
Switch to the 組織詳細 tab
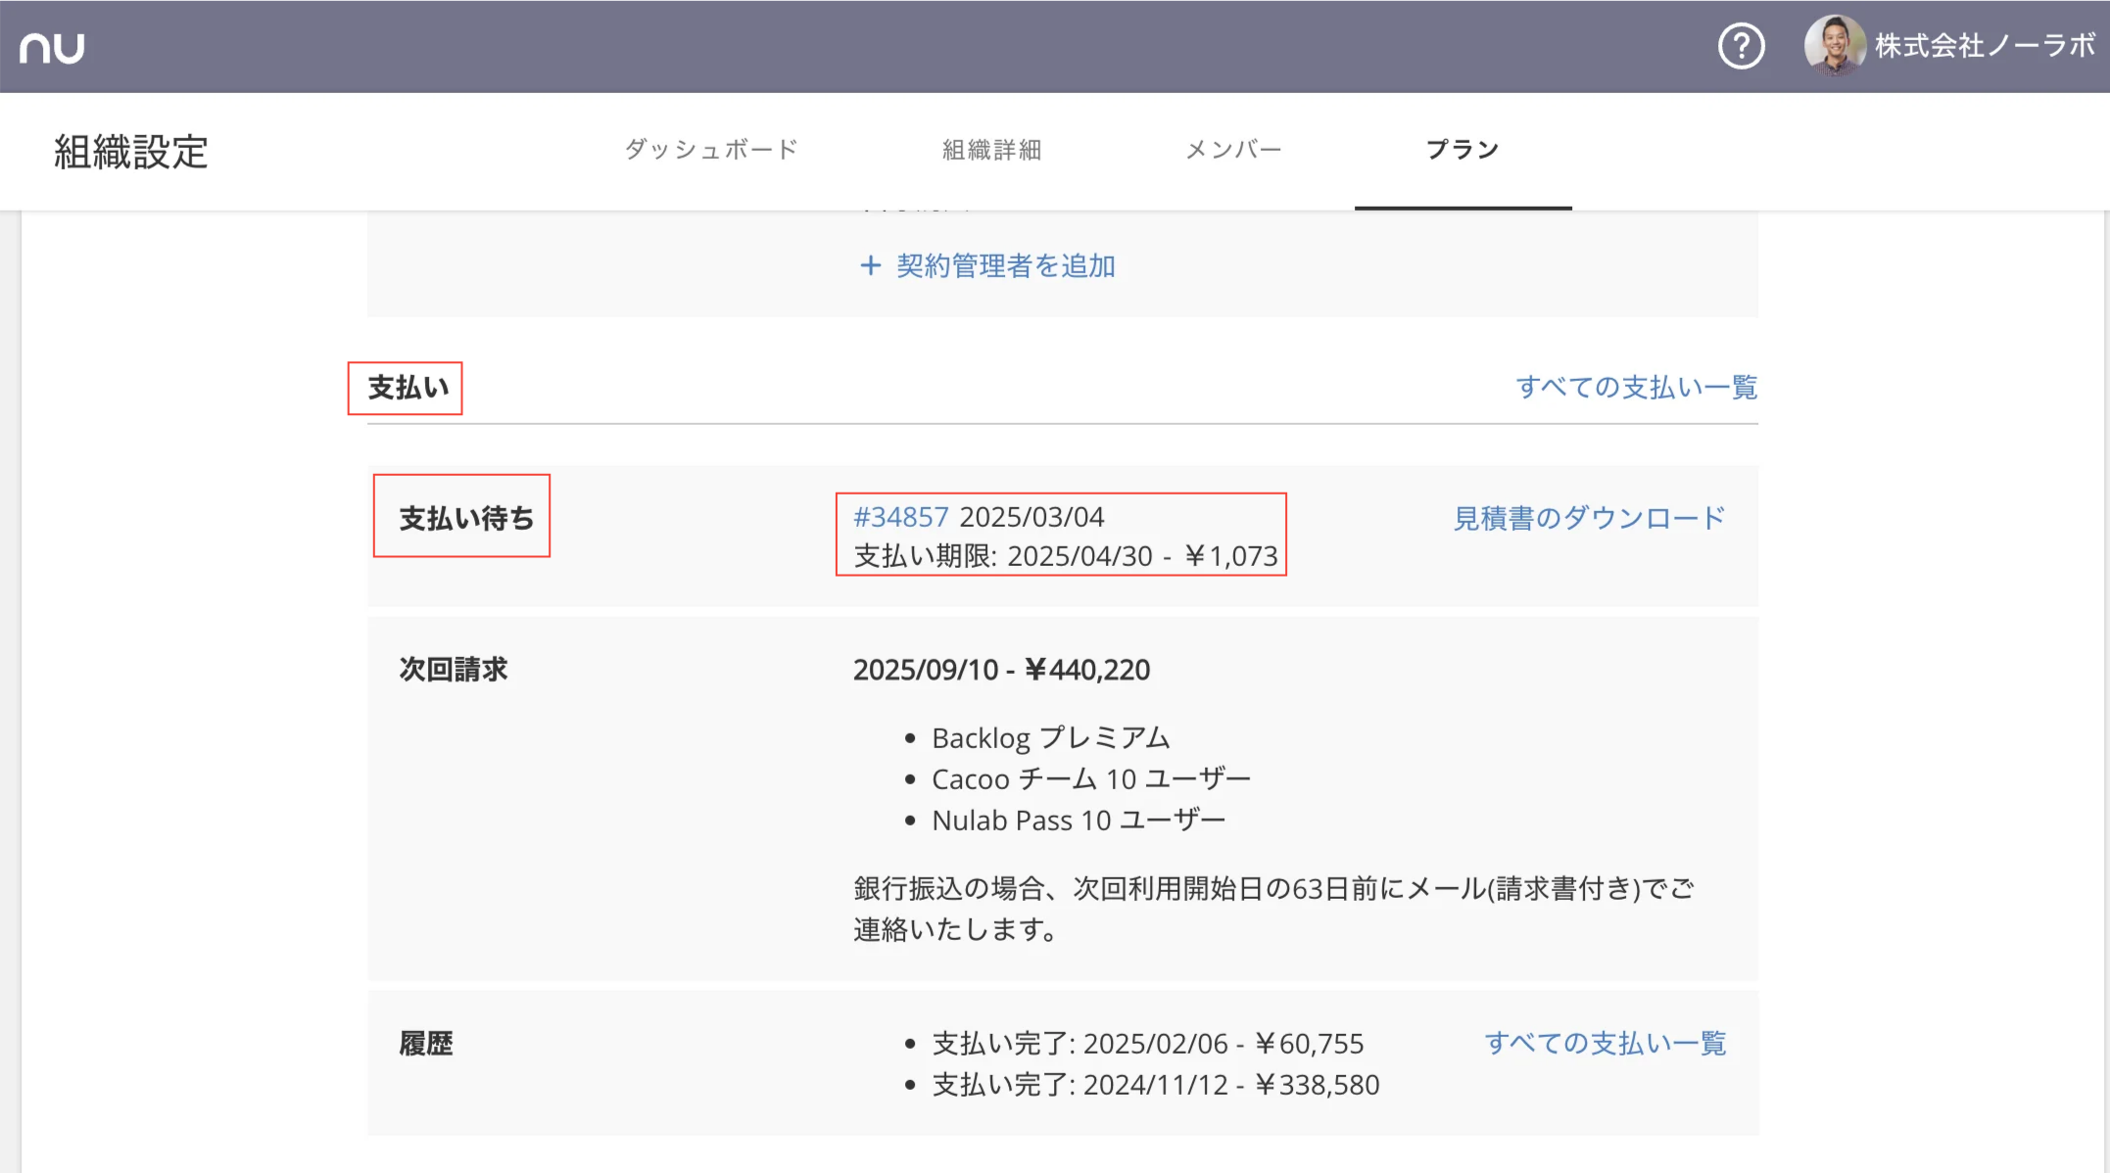(991, 150)
